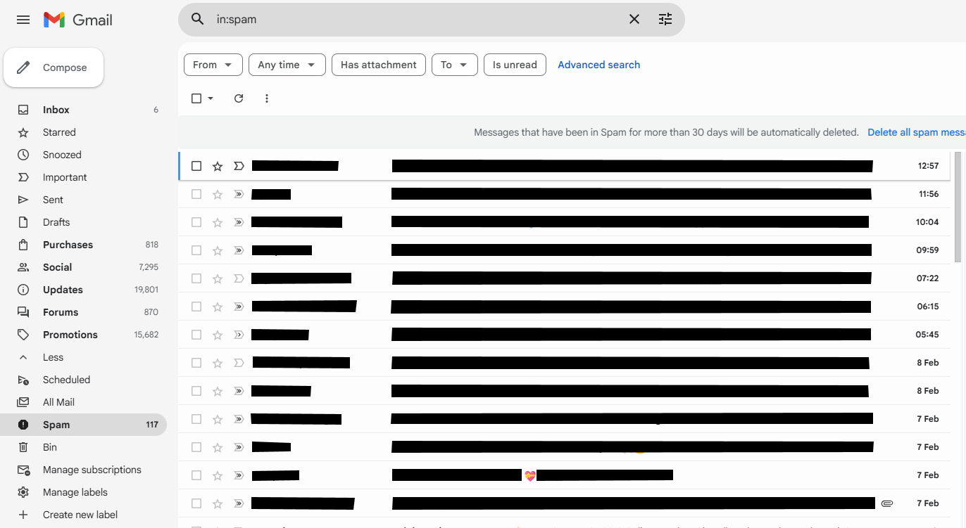Viewport: 966px width, 528px height.
Task: Focus the search field containing in:spam
Action: (415, 20)
